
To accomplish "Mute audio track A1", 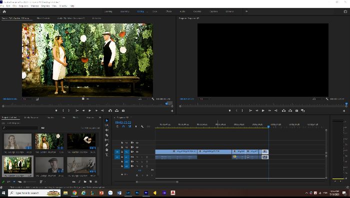I will coord(137,157).
